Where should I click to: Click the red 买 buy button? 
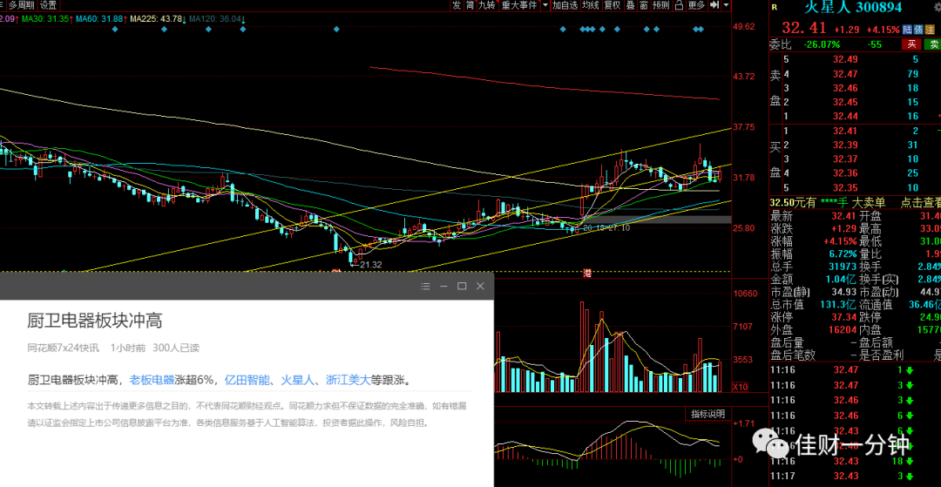[x=911, y=44]
